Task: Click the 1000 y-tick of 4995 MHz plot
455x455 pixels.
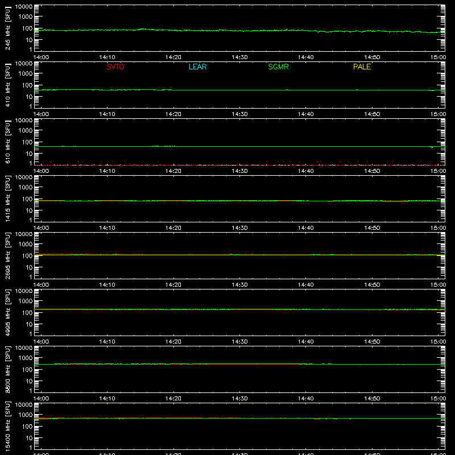Action: click(26, 301)
